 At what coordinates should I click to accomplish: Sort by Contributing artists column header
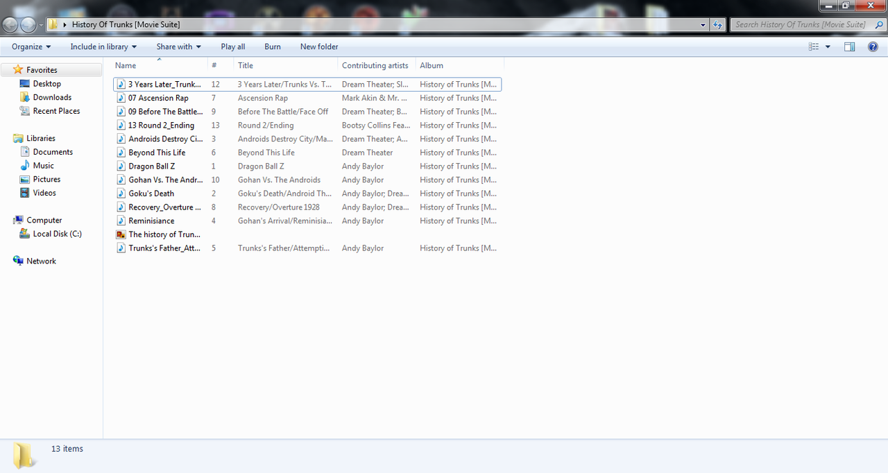pos(377,65)
